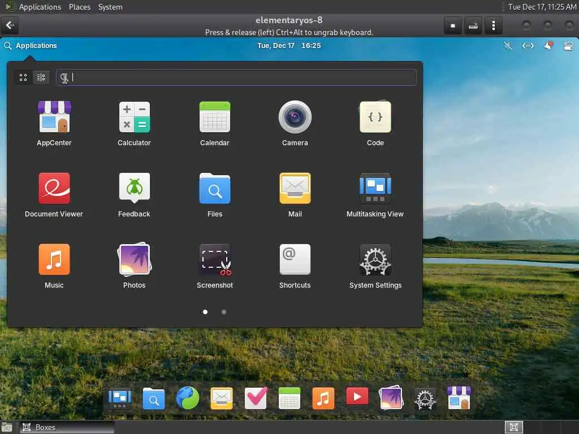Go back in the Boxes window
The height and width of the screenshot is (434, 579).
[10, 25]
